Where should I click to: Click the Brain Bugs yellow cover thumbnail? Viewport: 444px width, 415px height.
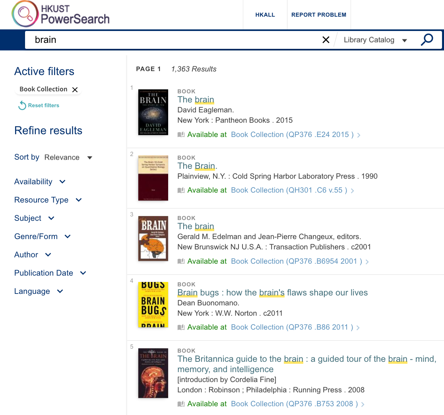pyautogui.click(x=153, y=305)
